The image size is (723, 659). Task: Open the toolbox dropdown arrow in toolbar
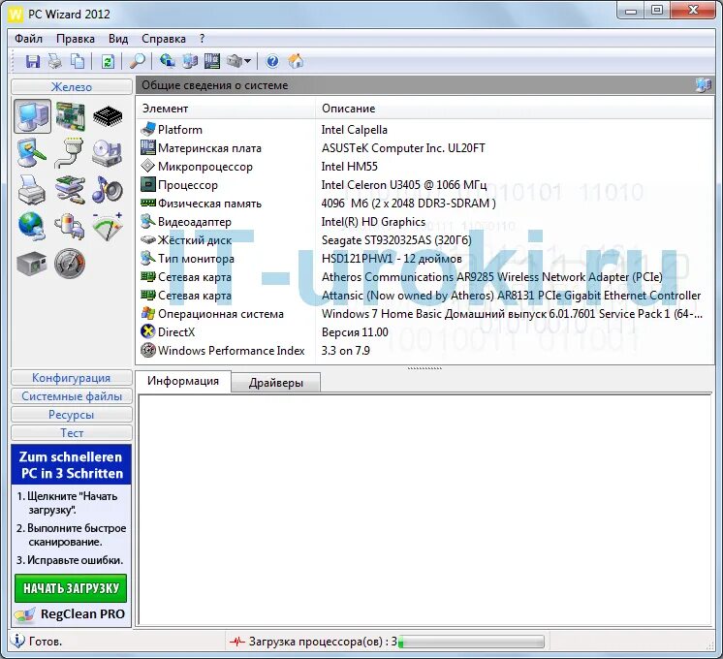(x=247, y=61)
